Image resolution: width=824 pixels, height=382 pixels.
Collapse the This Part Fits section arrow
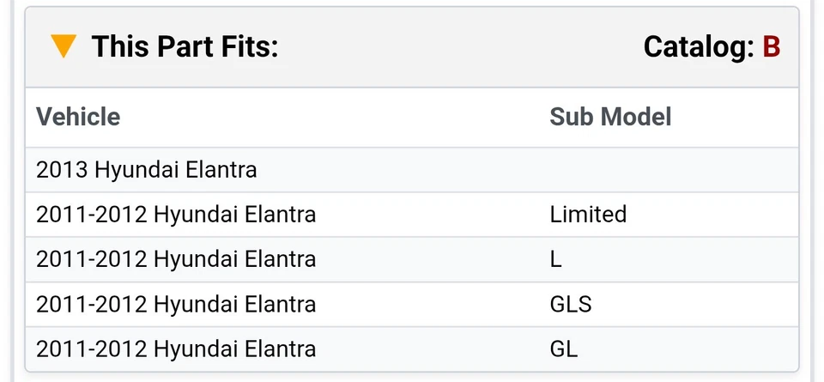[64, 46]
